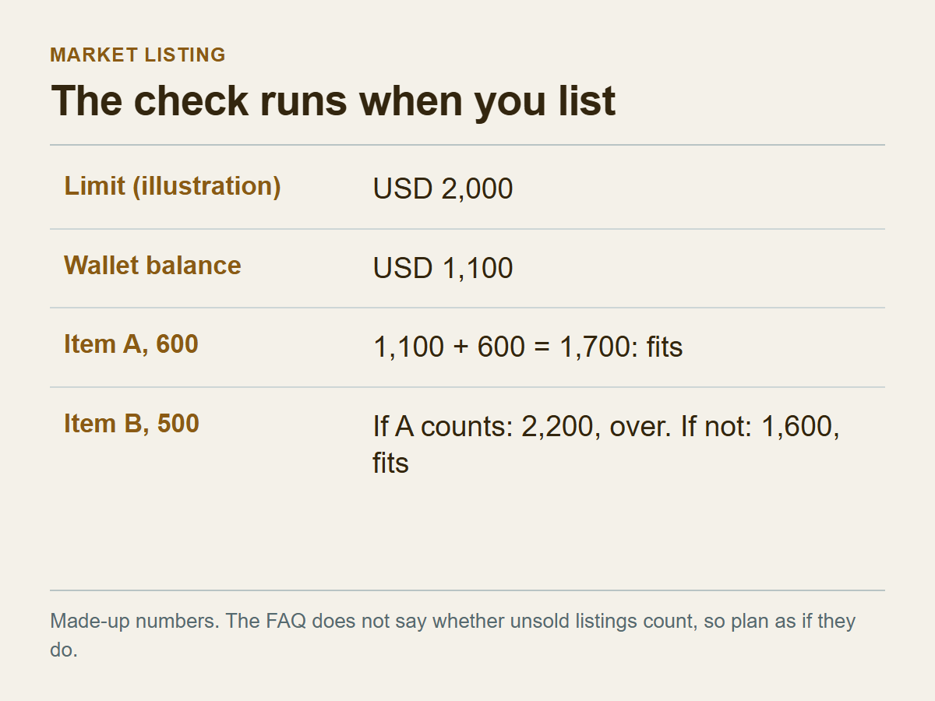This screenshot has height=701, width=935.
Task: Select the USD 1,100 wallet value
Action: (x=443, y=268)
